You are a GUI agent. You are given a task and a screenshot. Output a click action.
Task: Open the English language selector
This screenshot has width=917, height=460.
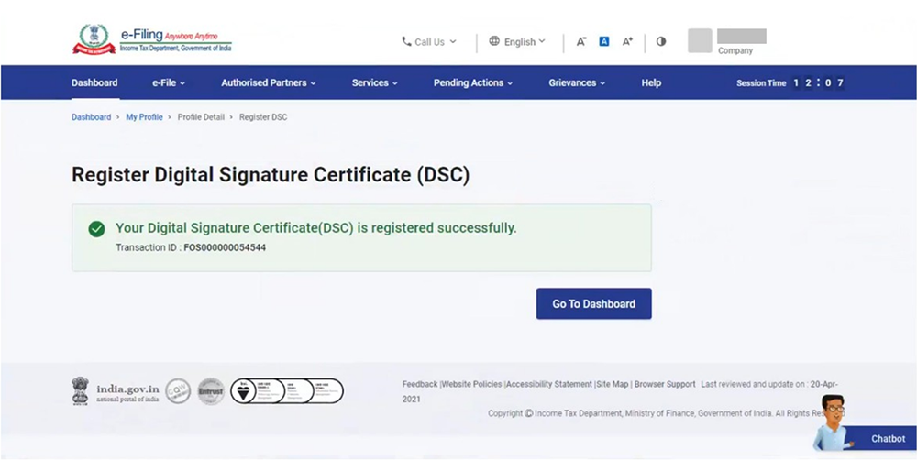517,41
